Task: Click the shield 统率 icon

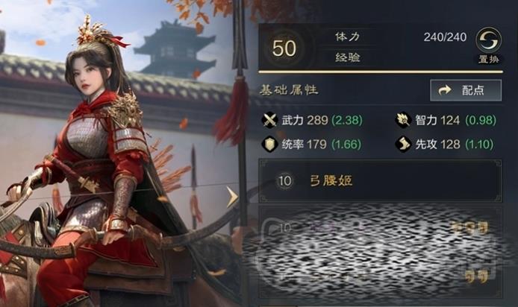Action: [x=269, y=144]
